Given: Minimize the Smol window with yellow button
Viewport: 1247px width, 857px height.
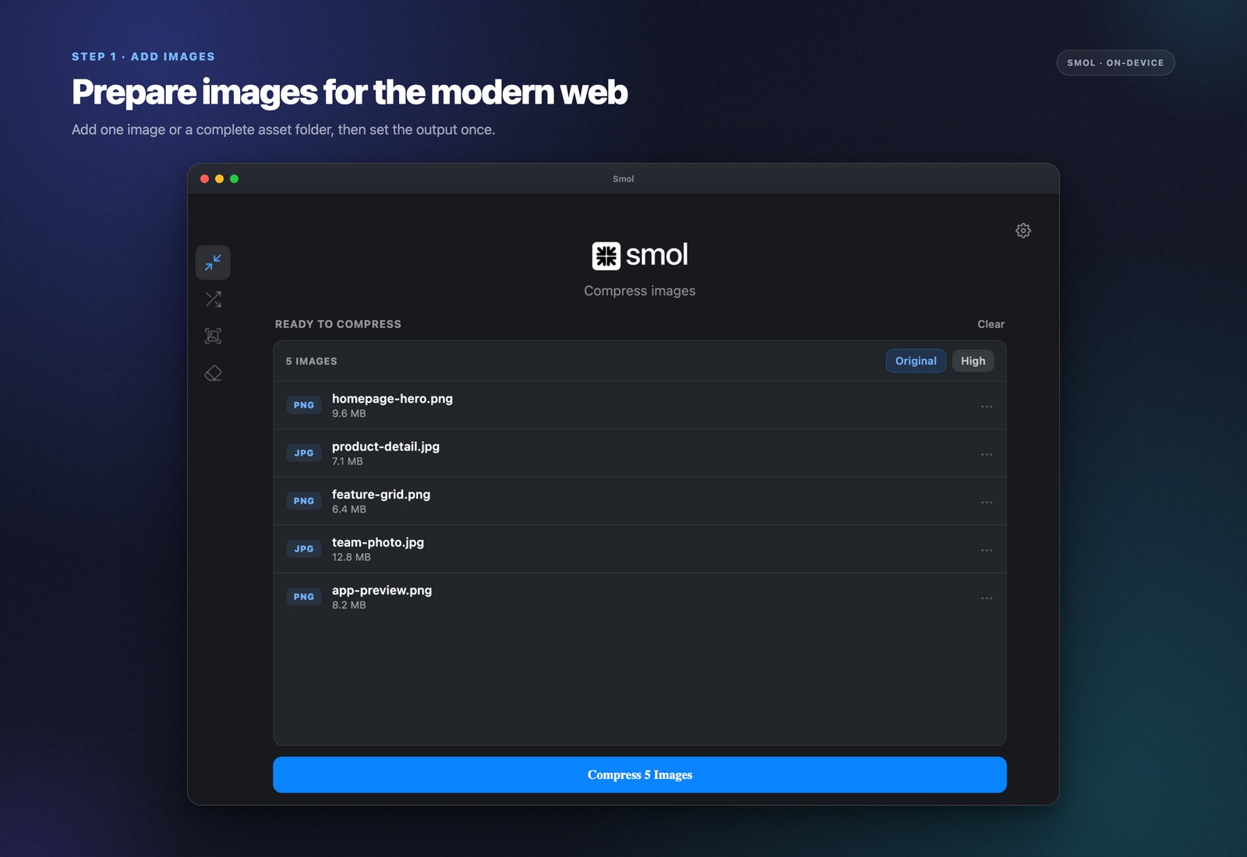Looking at the screenshot, I should 220,179.
